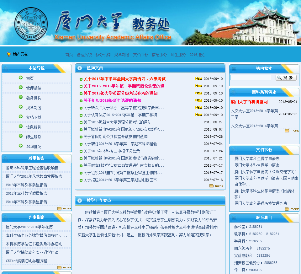Screen dimensions: 301x274
Task: Open 厦门大学百科讲座网 red link
Action: coord(249,102)
